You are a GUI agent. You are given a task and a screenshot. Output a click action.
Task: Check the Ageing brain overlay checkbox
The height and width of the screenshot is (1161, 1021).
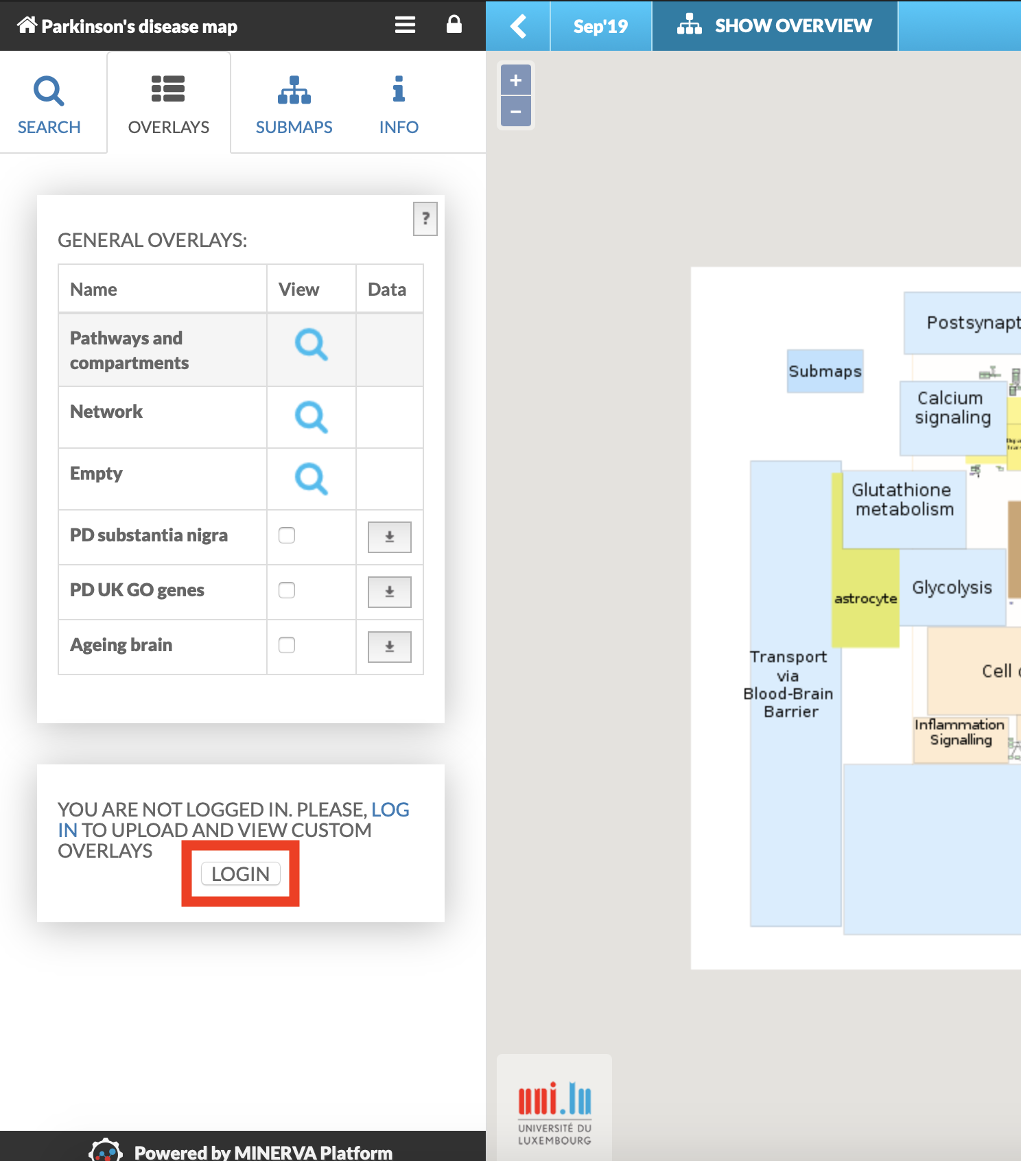(x=287, y=645)
